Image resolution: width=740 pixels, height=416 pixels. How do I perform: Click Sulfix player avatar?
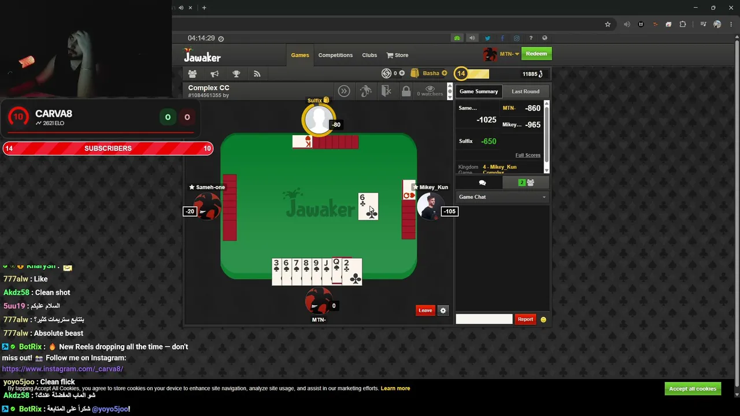pos(318,120)
